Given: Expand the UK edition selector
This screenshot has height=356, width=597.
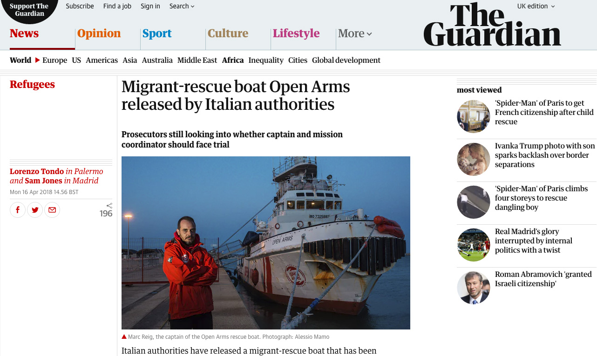Looking at the screenshot, I should click(x=536, y=6).
